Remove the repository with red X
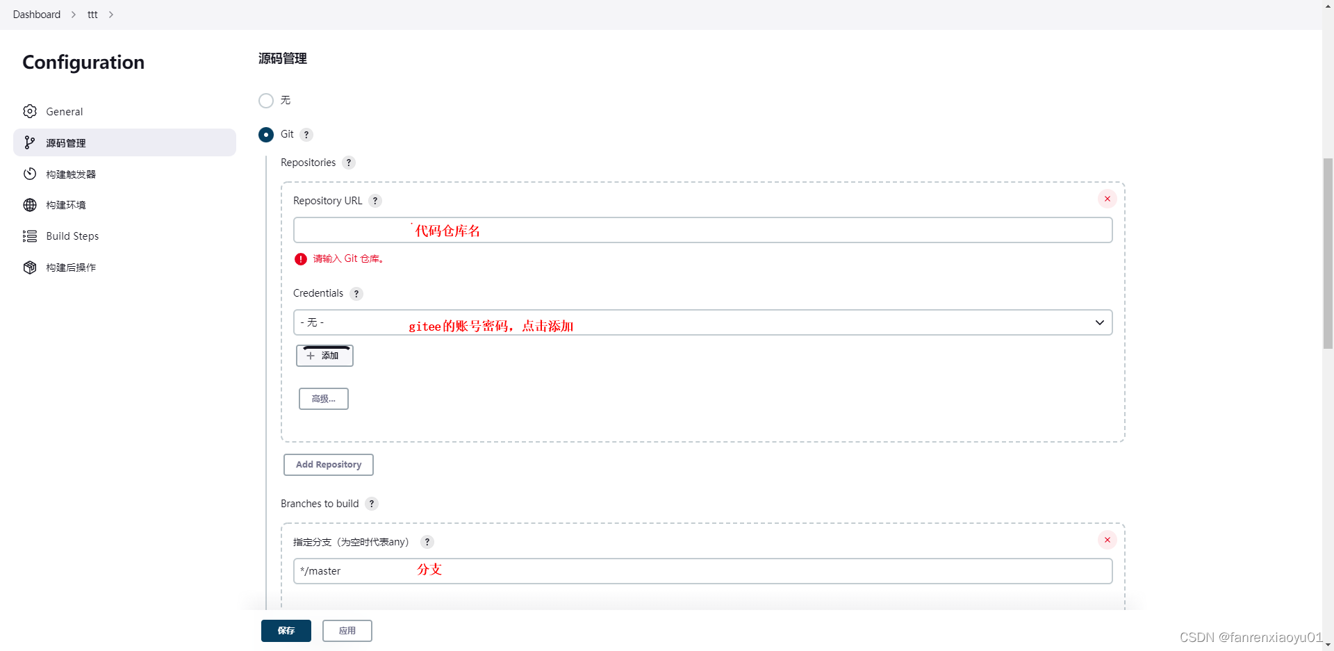The width and height of the screenshot is (1334, 651). (x=1107, y=199)
